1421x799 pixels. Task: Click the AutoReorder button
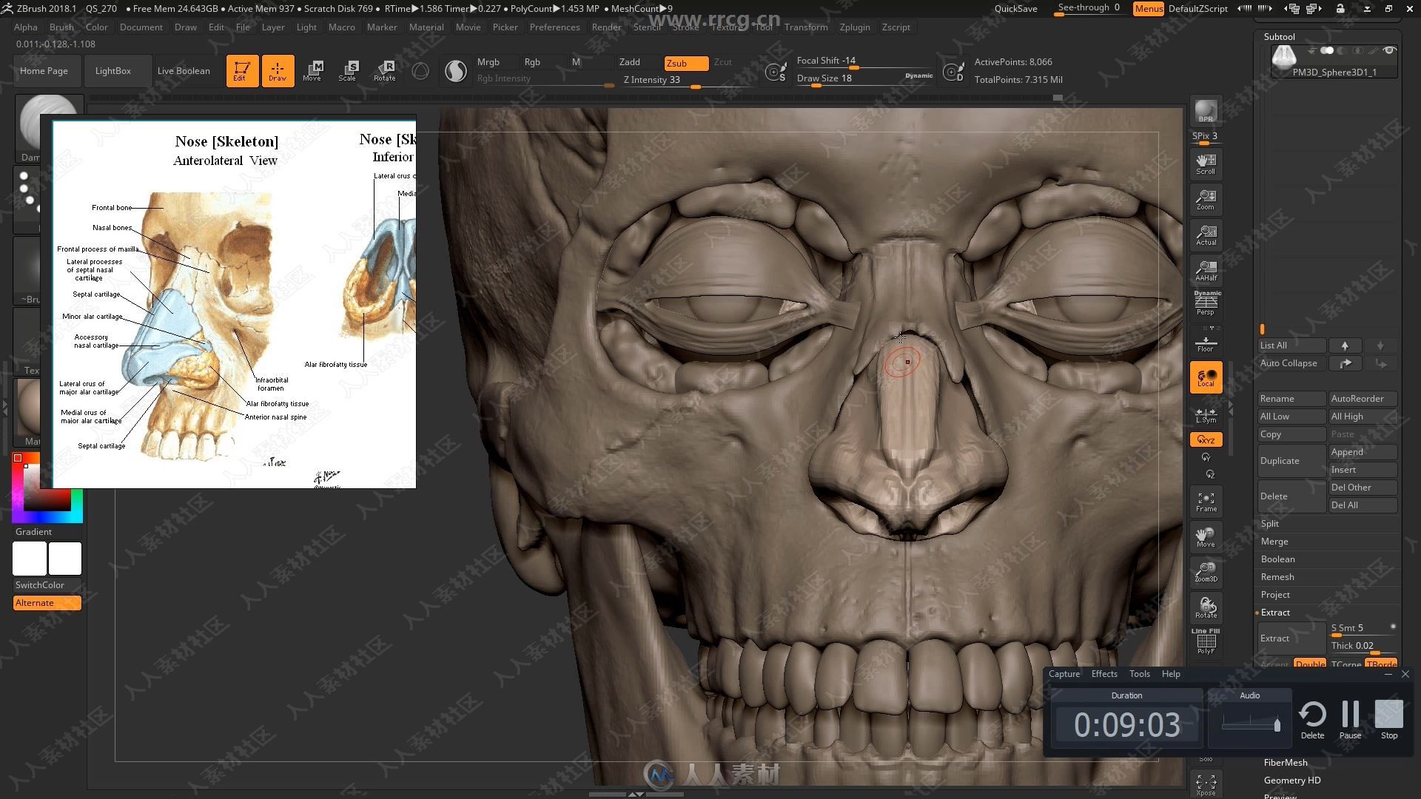tap(1363, 399)
